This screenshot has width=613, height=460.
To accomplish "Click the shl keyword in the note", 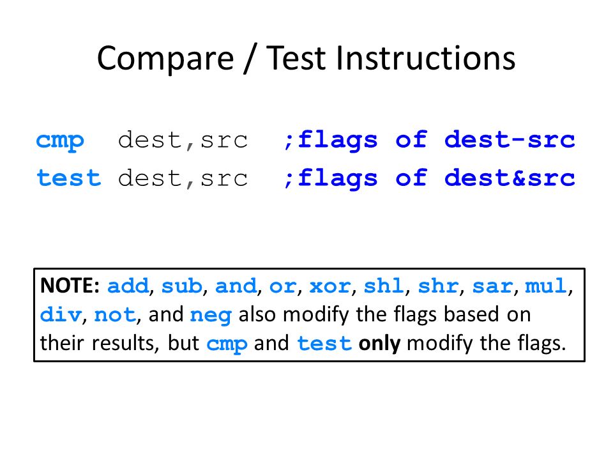I will coord(384,286).
